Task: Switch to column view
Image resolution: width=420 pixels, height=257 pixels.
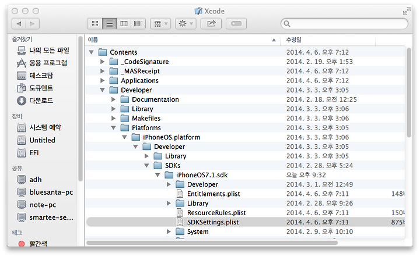Action: click(x=124, y=24)
